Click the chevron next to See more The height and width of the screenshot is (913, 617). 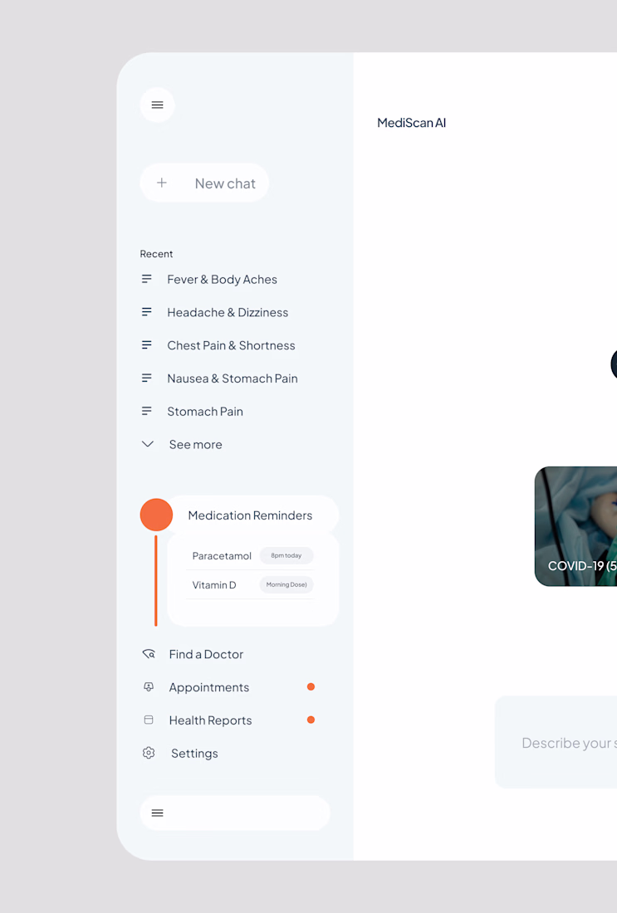point(148,444)
